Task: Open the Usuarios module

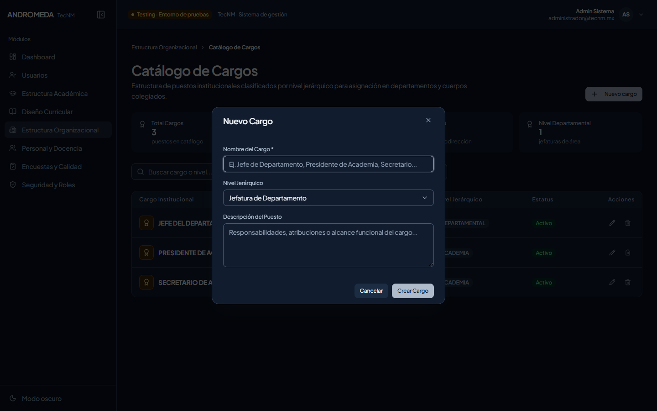Action: [58, 75]
